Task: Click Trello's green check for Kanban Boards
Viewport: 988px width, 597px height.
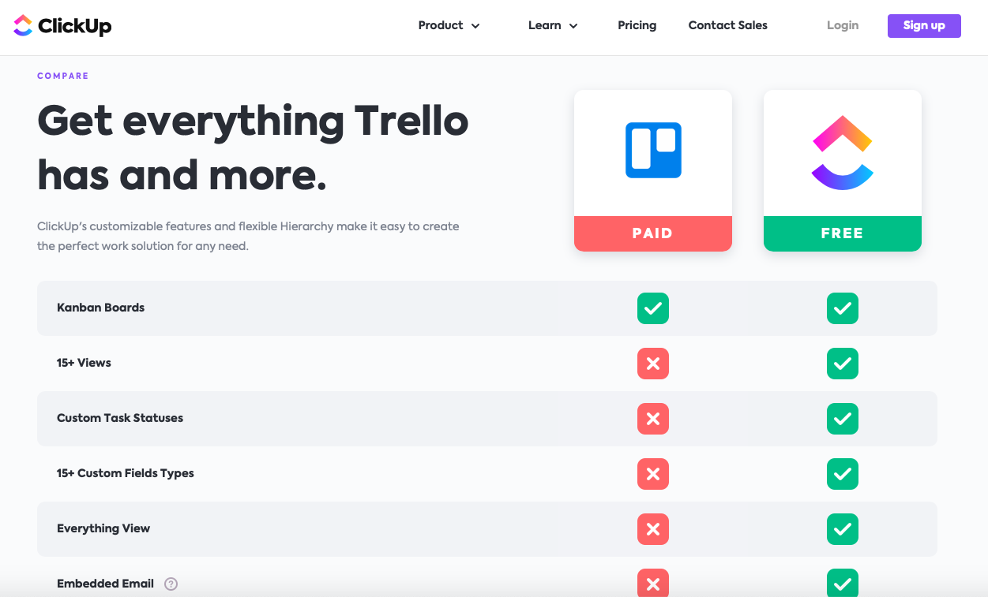Action: coord(653,308)
